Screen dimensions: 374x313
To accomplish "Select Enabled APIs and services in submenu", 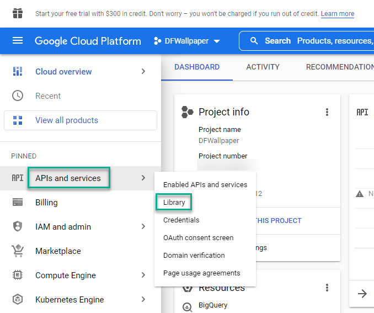I will coord(205,184).
